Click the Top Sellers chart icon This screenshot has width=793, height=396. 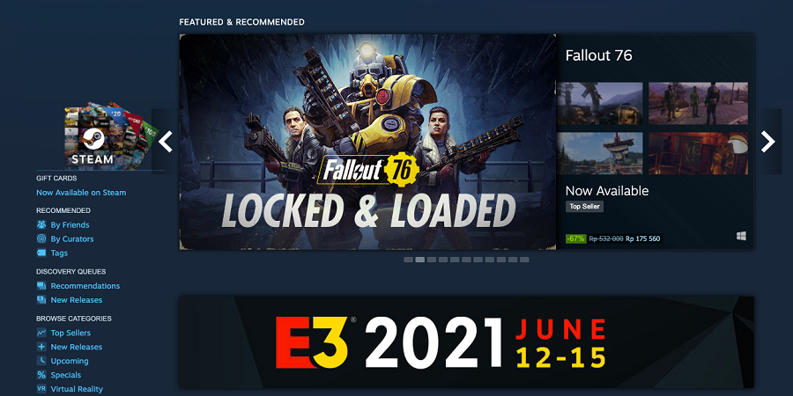click(41, 333)
